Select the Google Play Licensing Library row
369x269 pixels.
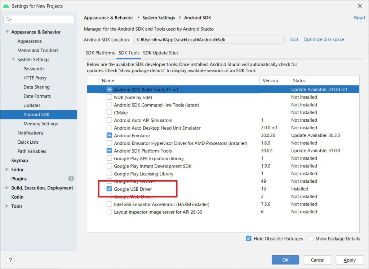click(x=223, y=174)
